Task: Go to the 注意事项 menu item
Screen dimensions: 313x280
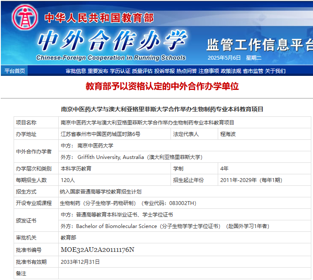Action: click(x=209, y=71)
